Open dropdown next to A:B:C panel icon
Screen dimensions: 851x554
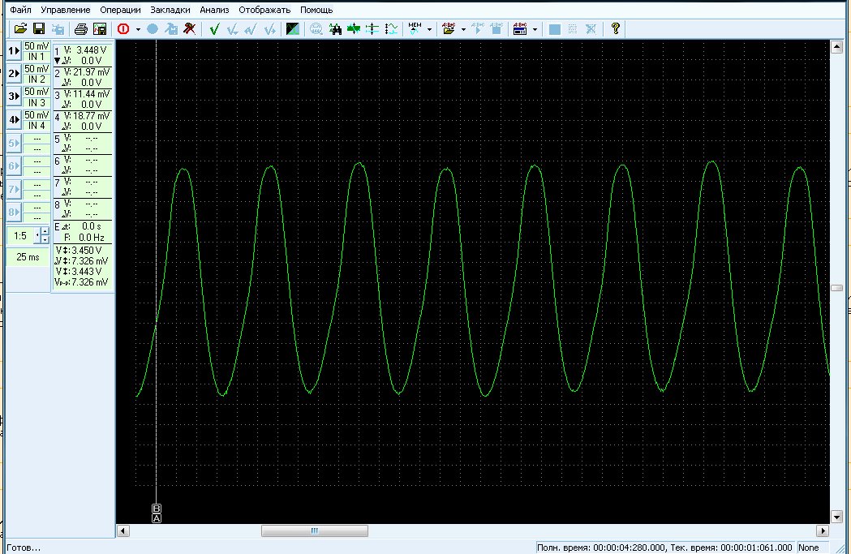click(535, 29)
